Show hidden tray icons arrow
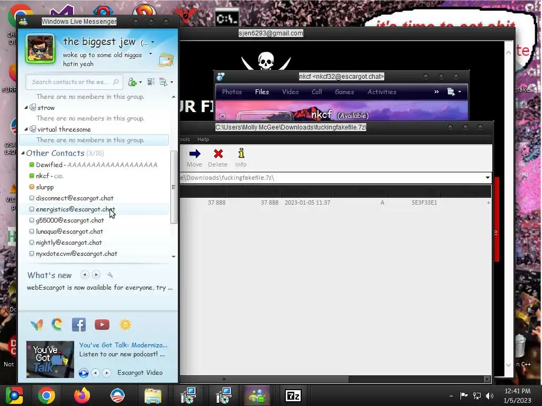 click(x=451, y=396)
